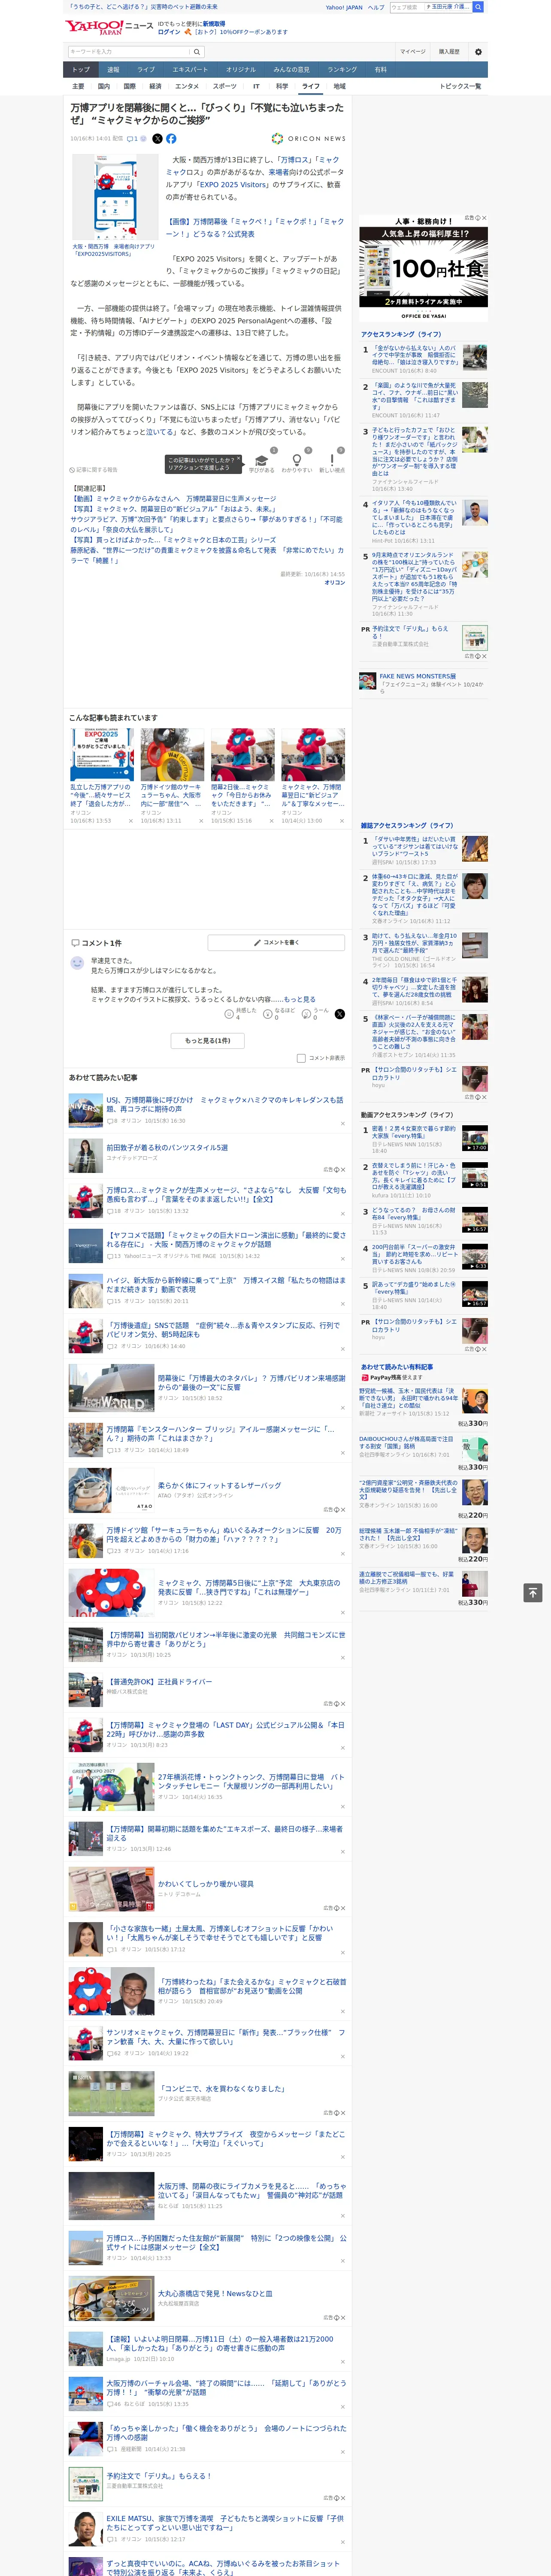This screenshot has width=551, height=2576.
Task: Open settings gear icon near 購入履歴
Action: pos(478,52)
